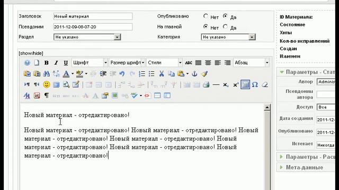Insert a horizontal rule line
This screenshot has width=339, height=190.
tap(216, 85)
